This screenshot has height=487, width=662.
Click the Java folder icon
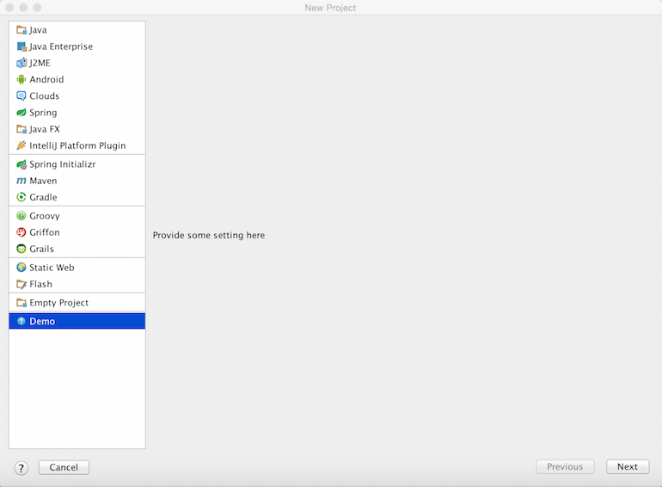[x=21, y=30]
